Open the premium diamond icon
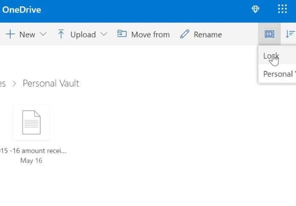 point(255,9)
